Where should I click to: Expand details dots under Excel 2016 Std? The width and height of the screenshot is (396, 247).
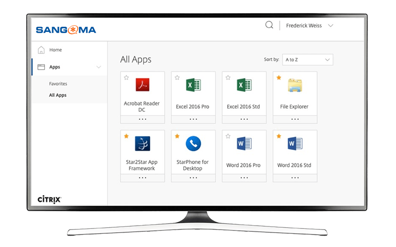click(244, 119)
